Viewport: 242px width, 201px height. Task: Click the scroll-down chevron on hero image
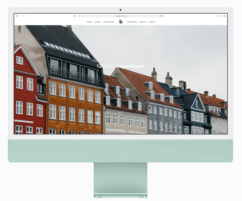121,130
